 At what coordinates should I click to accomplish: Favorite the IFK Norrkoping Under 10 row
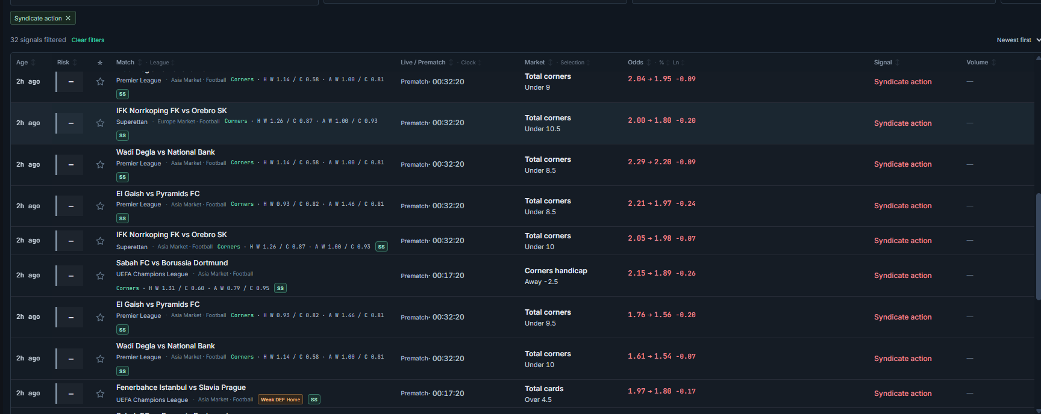[100, 241]
